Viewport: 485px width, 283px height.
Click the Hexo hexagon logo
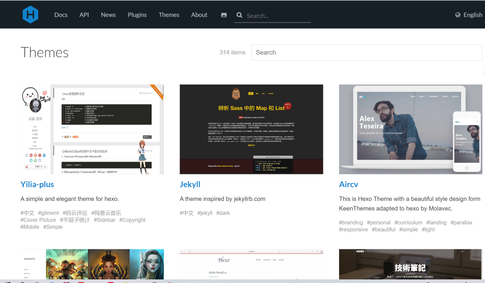click(31, 14)
